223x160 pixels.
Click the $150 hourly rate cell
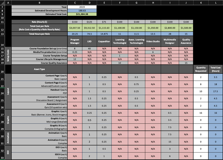(74, 22)
